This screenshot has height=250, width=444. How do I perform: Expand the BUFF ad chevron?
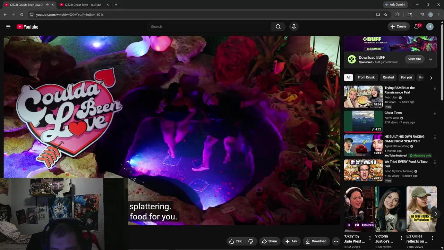pos(430,59)
